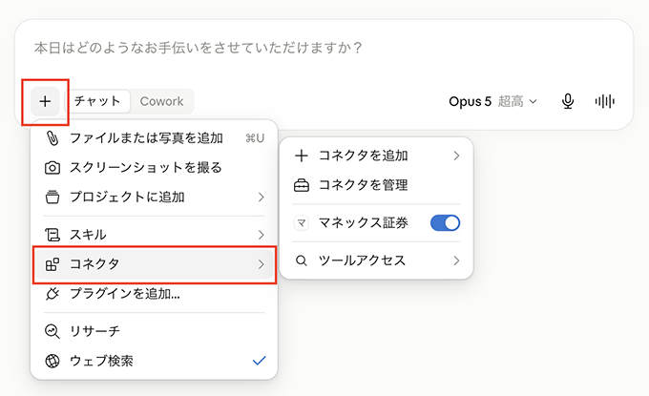This screenshot has height=396, width=649.
Task: Click the toolbox icon for コネクタを管理
Action: click(x=302, y=185)
